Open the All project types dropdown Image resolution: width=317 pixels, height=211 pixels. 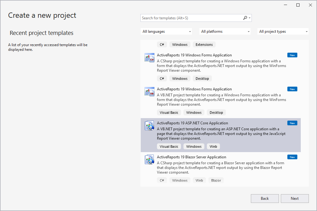tap(283, 31)
